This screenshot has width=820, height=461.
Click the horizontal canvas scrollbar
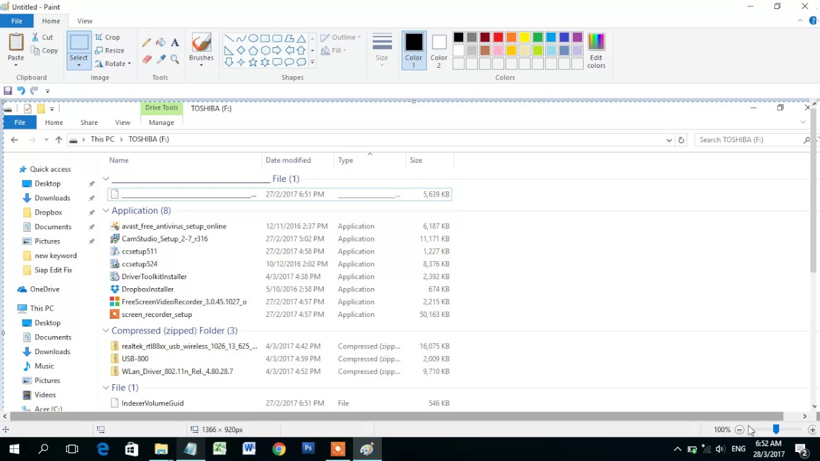click(397, 416)
